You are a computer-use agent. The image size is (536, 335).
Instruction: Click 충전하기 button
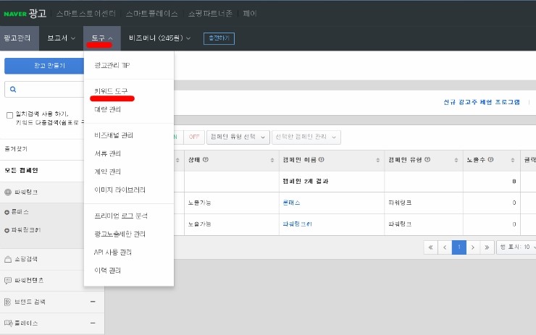pyautogui.click(x=219, y=38)
